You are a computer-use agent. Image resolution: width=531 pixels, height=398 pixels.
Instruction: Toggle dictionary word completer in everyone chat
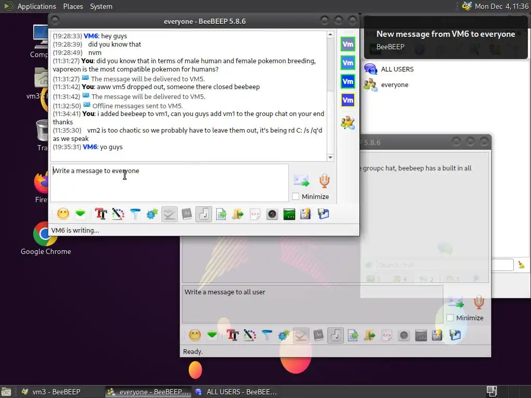[x=187, y=214]
